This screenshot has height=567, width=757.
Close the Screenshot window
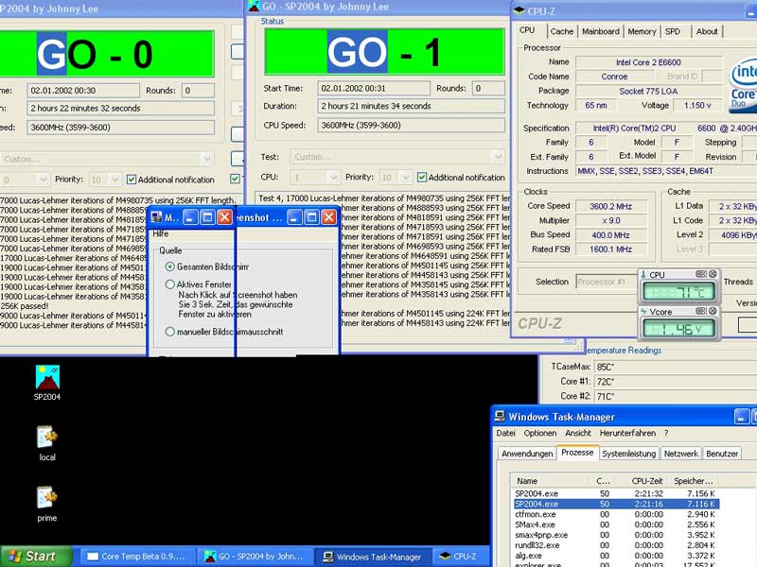[x=329, y=217]
